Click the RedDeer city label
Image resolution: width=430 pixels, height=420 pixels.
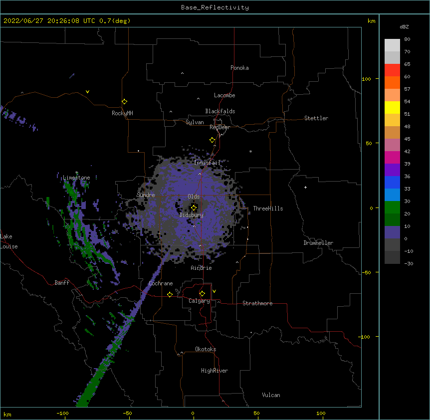[219, 127]
